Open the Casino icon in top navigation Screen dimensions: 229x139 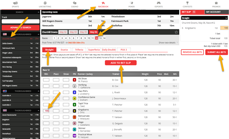point(75,3)
